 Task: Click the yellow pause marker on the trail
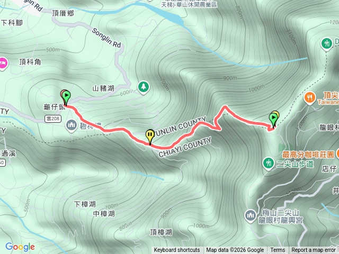tap(150, 136)
